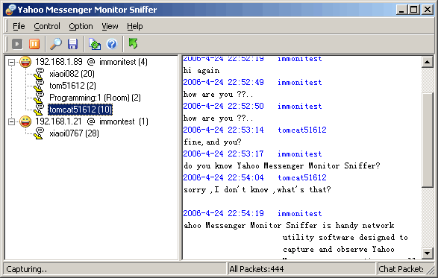
Task: Click the chat scrollbar down arrow
Action: [x=428, y=253]
